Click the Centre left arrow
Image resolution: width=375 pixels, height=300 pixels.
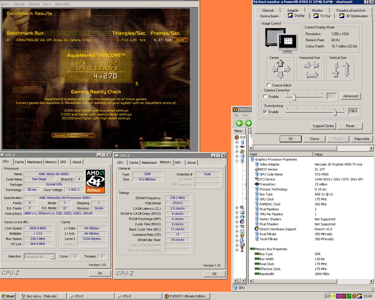[x=274, y=69]
